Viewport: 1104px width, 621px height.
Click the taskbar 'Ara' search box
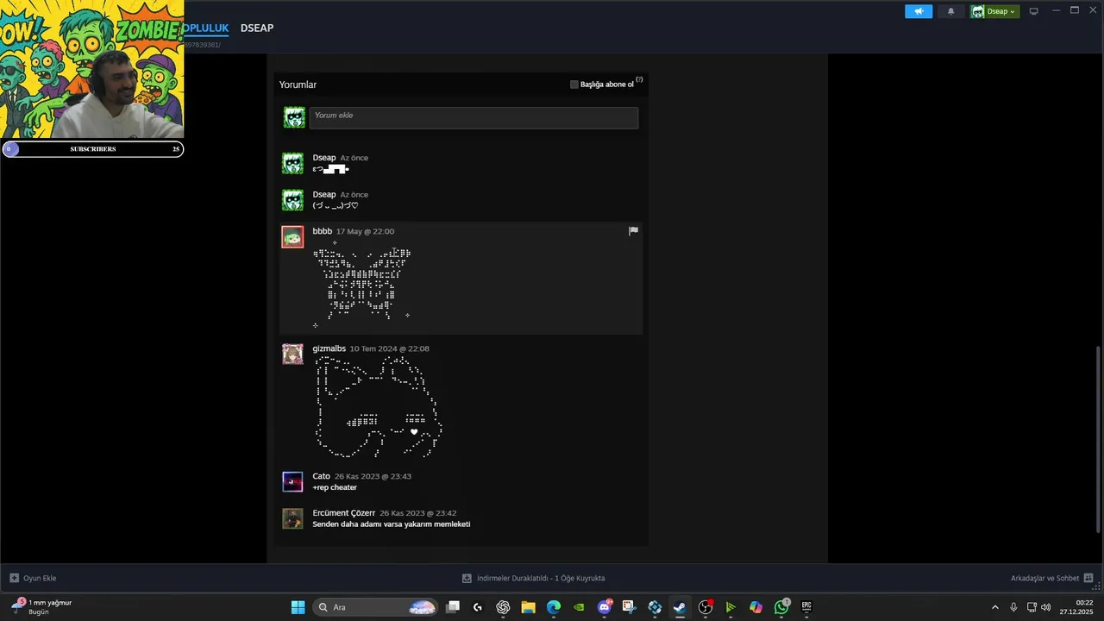pyautogui.click(x=374, y=607)
